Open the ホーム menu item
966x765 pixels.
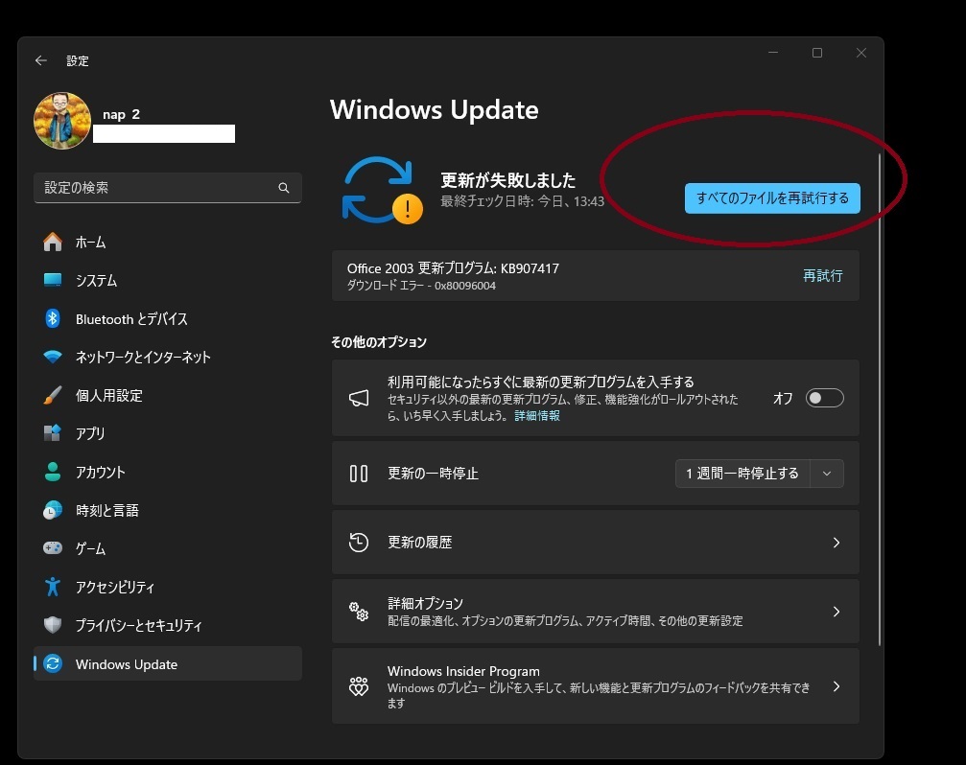tap(168, 242)
